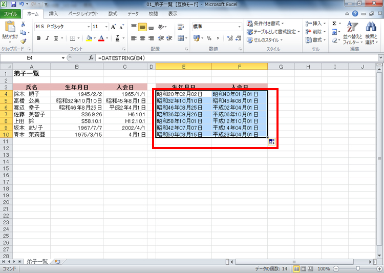
Task: Align text right in cell
Action: (x=151, y=38)
